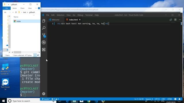This screenshot has width=184, height=103.
Task: Open the Explorer view in VS Code
Action: tap(44, 21)
